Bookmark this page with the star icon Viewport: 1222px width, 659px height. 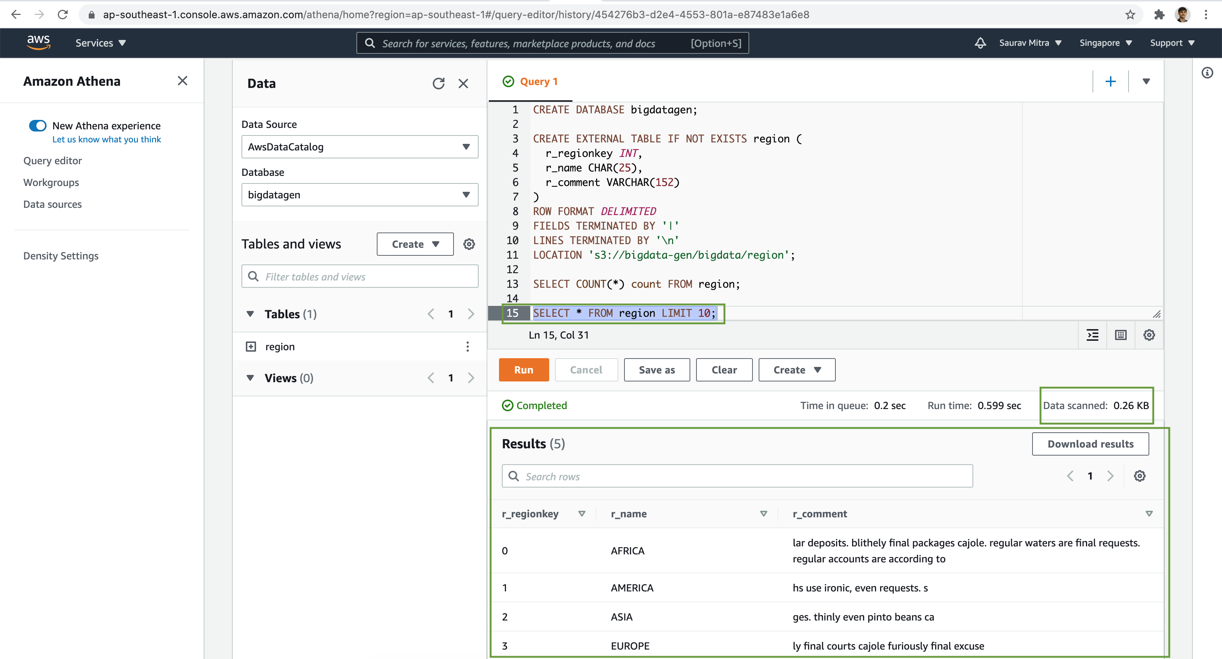[1130, 15]
